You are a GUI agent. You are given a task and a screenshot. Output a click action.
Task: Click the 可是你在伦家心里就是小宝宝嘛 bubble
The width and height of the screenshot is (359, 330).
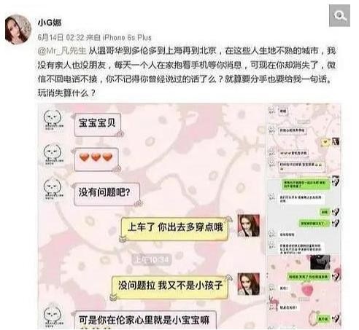point(145,320)
